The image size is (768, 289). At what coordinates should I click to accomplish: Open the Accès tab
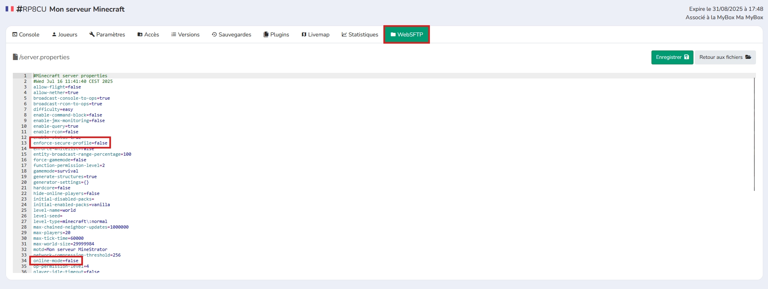(x=148, y=34)
